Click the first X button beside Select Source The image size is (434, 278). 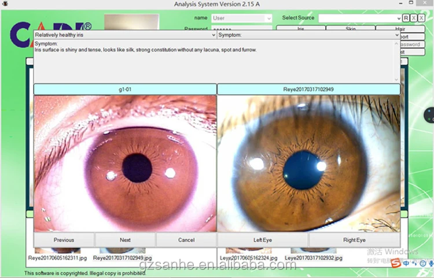(x=414, y=18)
